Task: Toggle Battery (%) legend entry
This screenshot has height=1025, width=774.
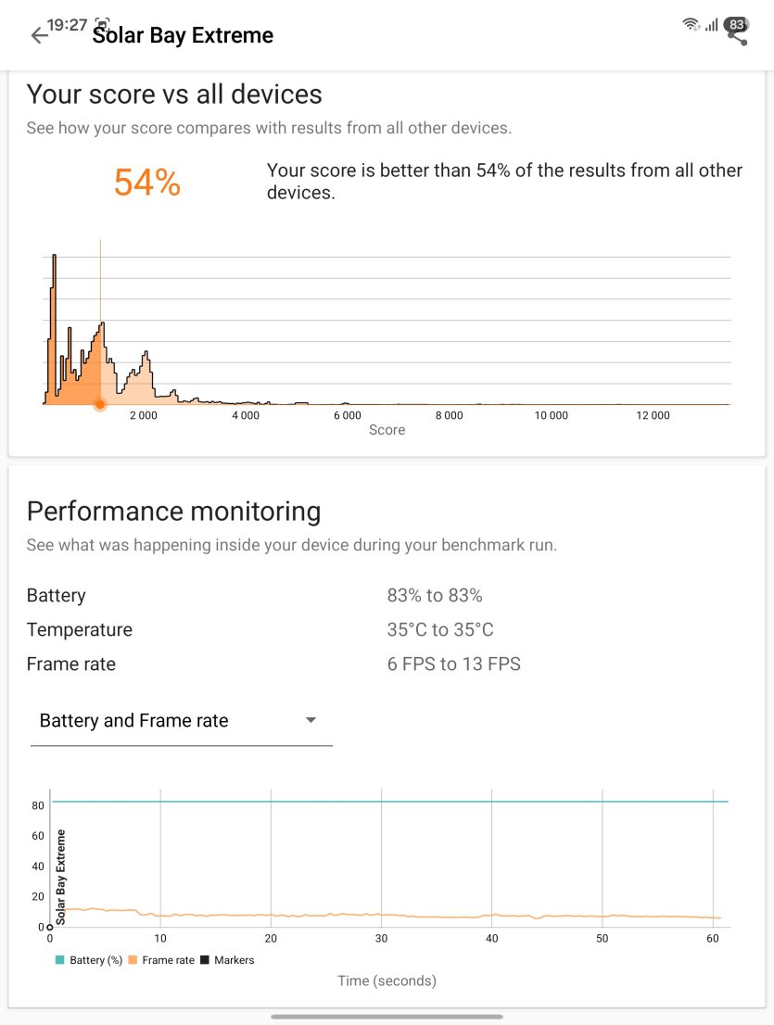Action: pos(89,959)
